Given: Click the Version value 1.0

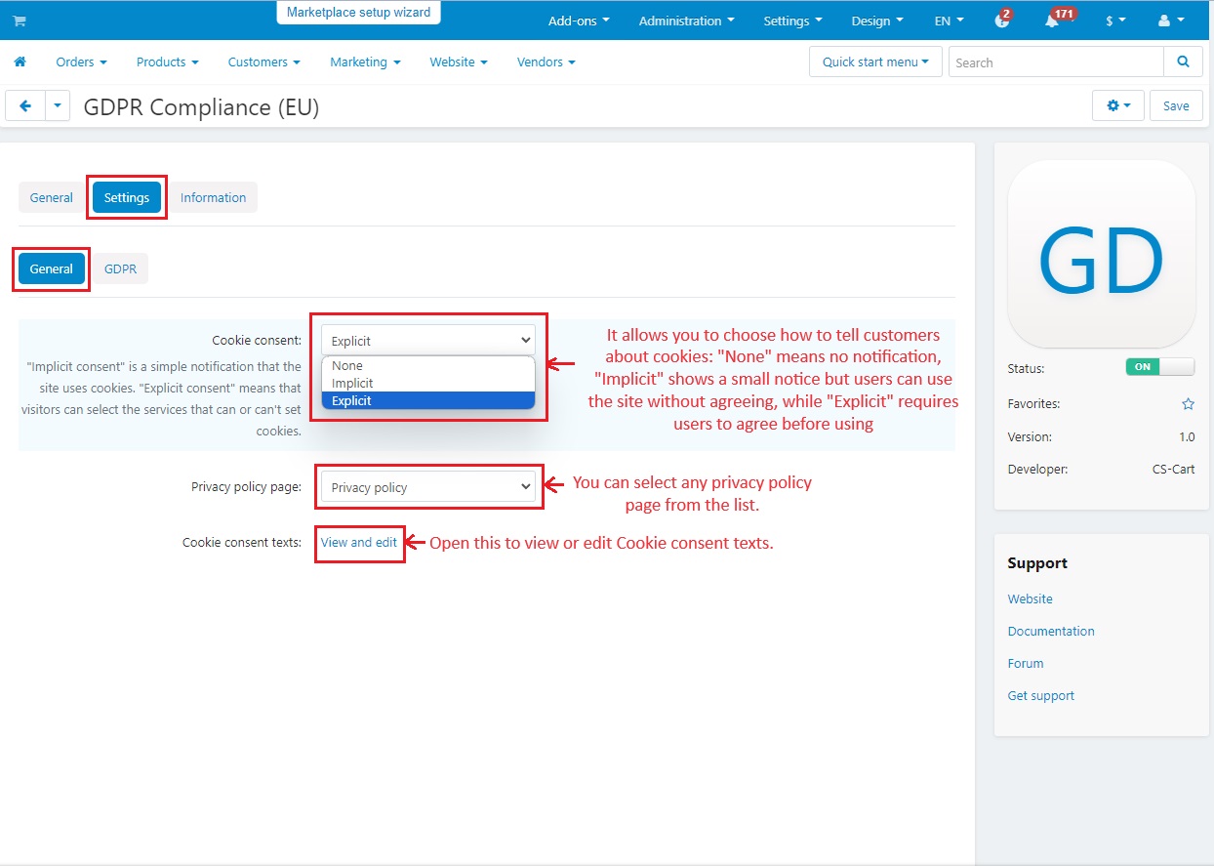Looking at the screenshot, I should coord(1187,436).
